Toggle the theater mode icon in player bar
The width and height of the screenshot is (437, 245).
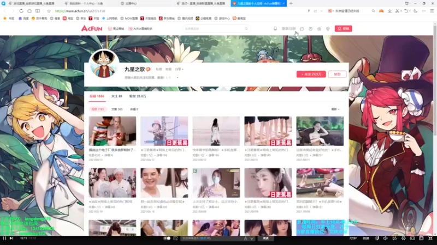point(412,238)
